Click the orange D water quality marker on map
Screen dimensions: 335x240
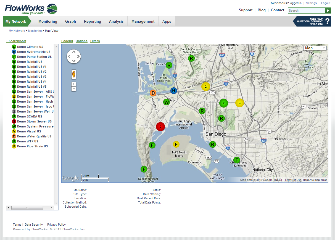(153, 93)
